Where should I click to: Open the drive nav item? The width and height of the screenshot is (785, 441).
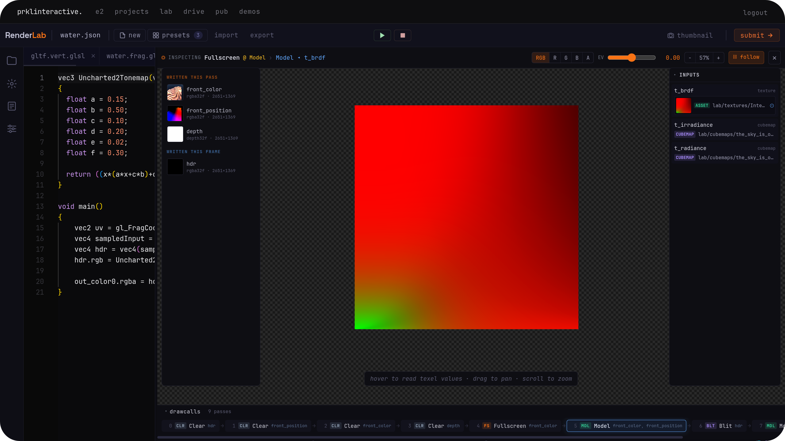point(194,12)
